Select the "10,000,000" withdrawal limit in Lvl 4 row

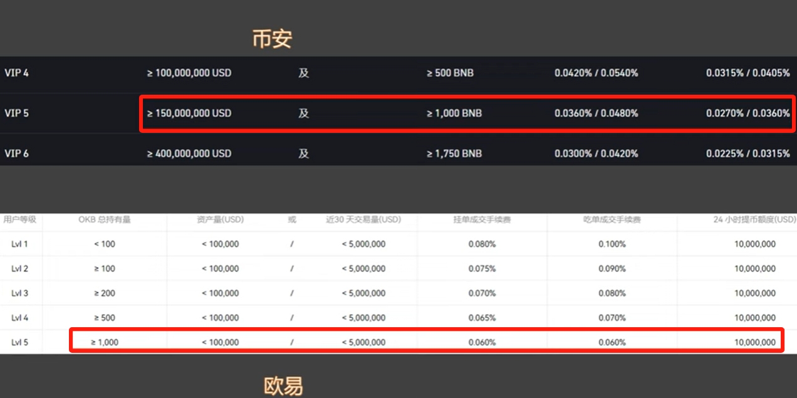[x=755, y=318]
